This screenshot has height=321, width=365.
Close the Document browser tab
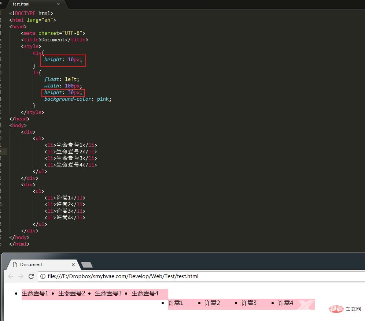tap(73, 265)
